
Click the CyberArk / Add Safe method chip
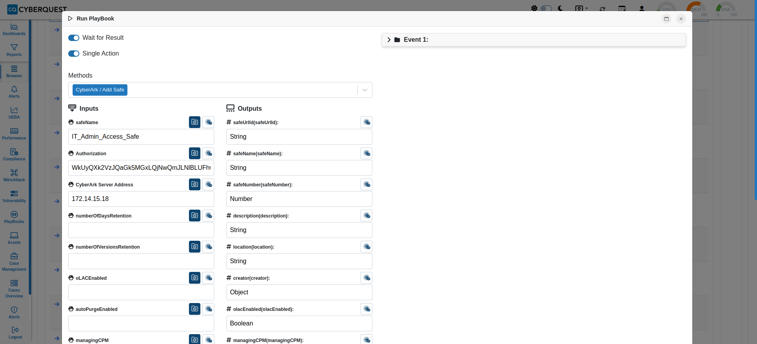click(x=100, y=90)
